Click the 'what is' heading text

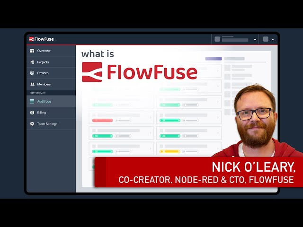[x=98, y=54]
